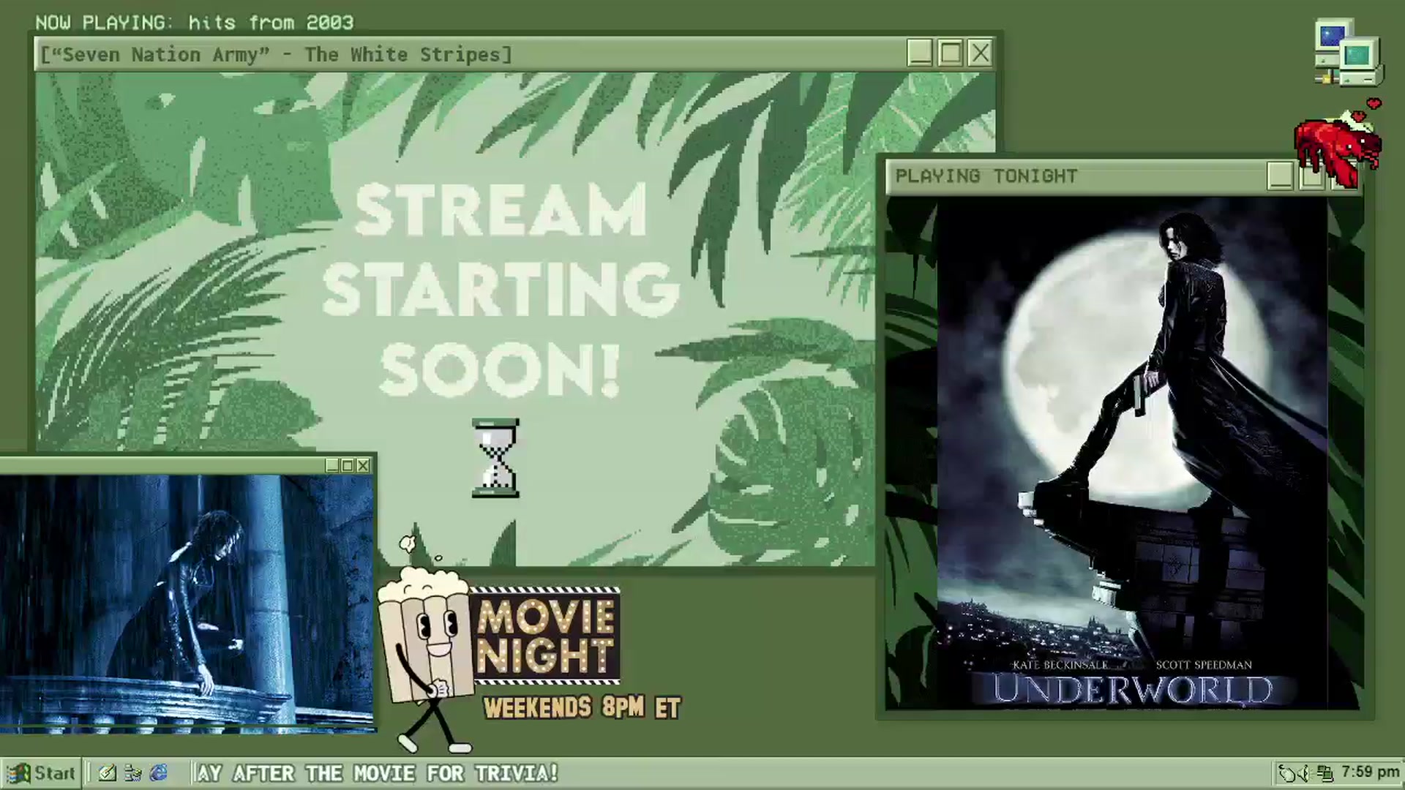The height and width of the screenshot is (790, 1405).
Task: Click the notepad quick launch icon
Action: point(107,773)
